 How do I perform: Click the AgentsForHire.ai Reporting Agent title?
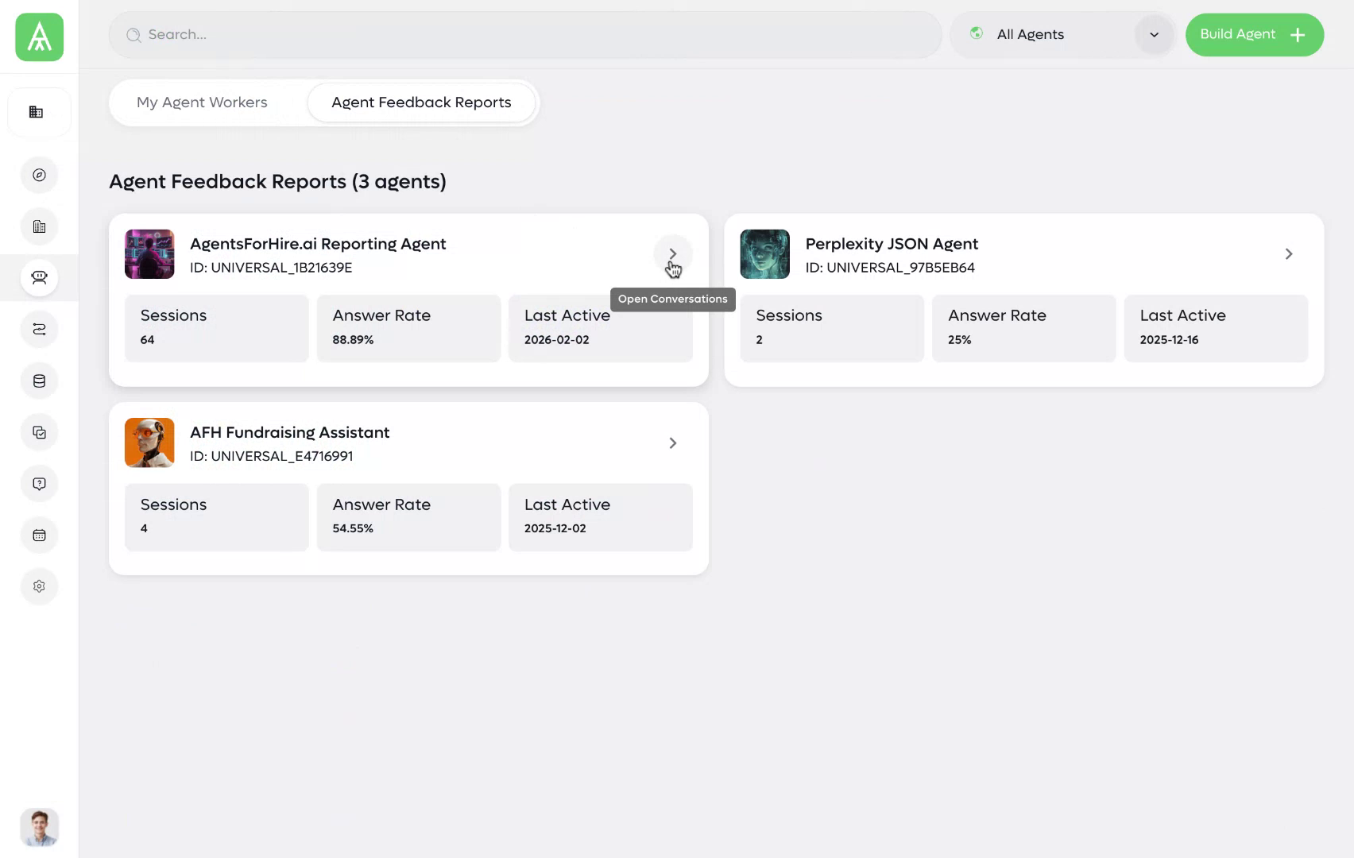(318, 244)
